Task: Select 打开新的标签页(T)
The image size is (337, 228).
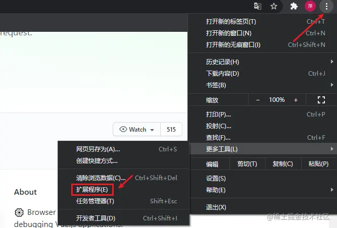Action: [x=263, y=22]
